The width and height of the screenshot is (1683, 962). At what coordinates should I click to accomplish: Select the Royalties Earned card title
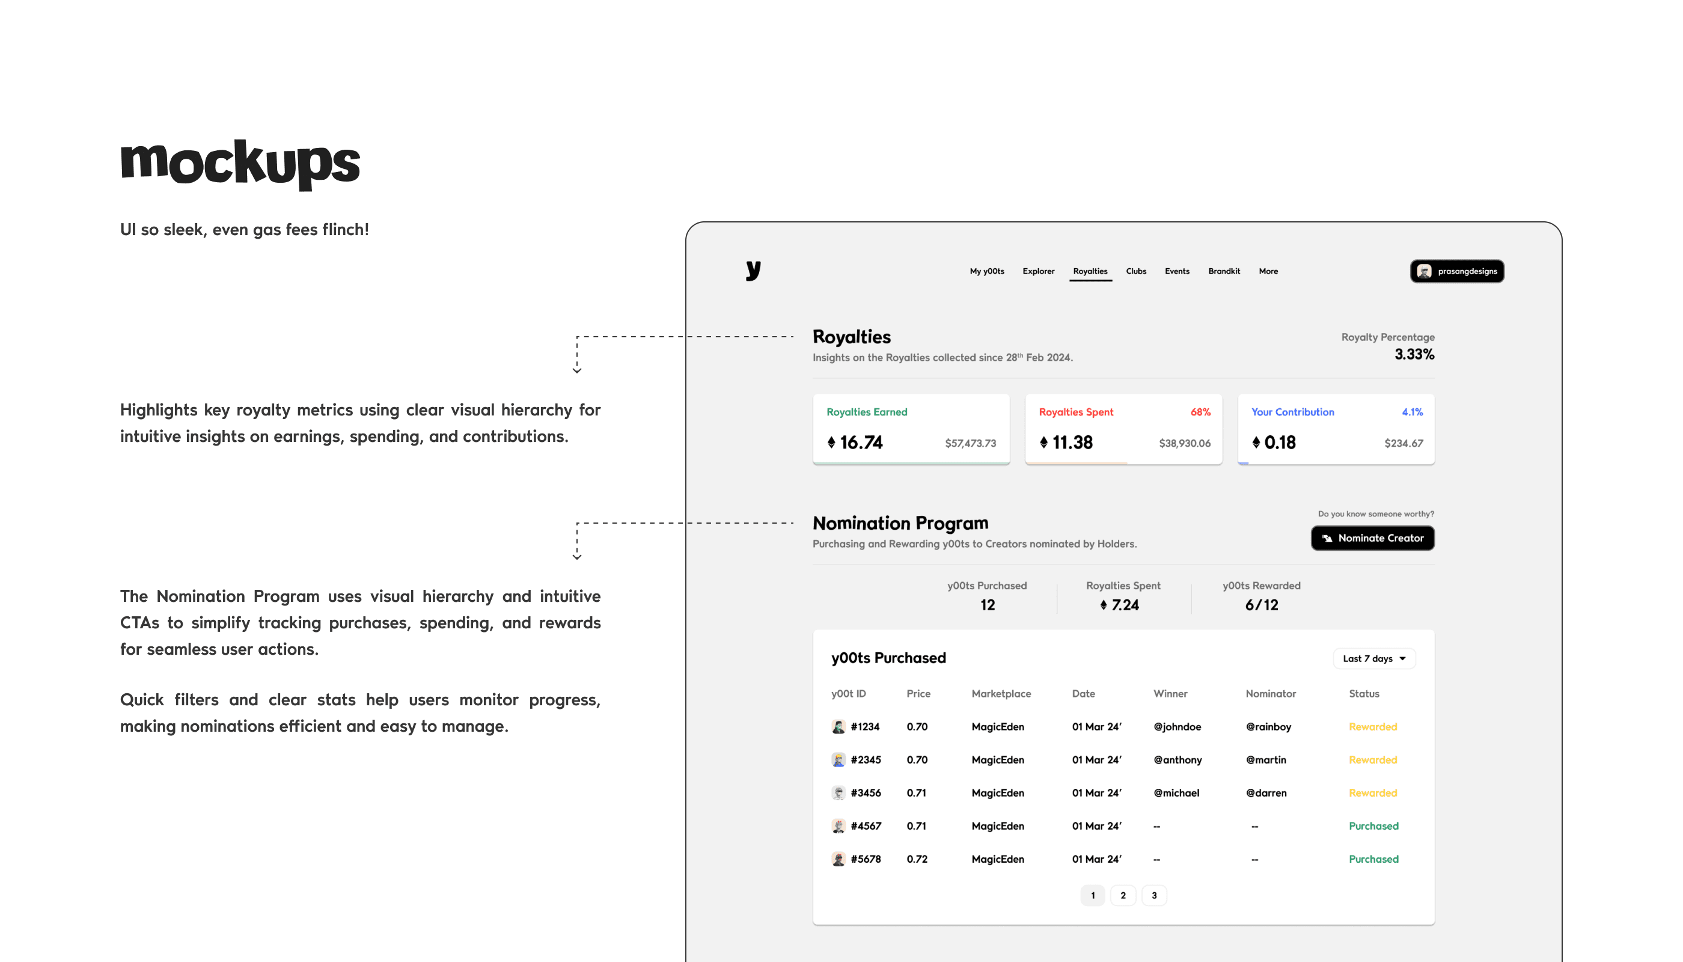click(867, 412)
